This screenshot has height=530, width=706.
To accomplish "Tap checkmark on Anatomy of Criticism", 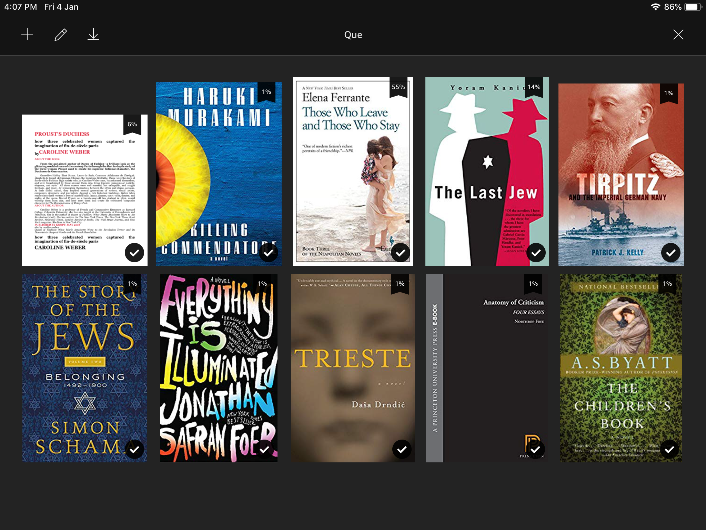I will [535, 449].
